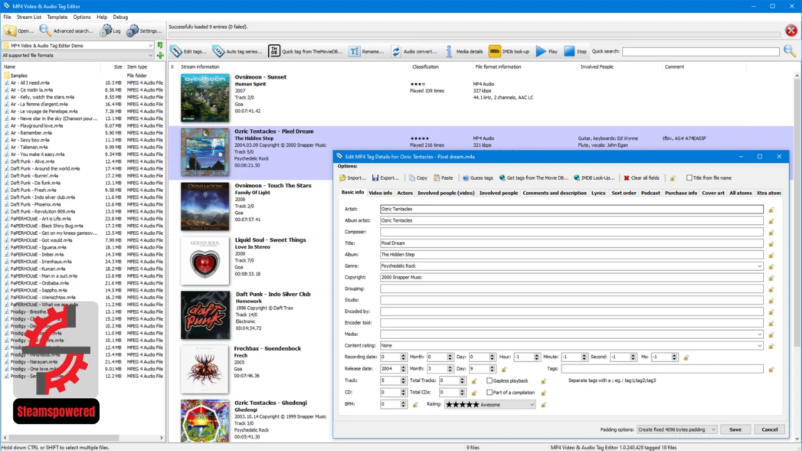Switch to the Cover art tab
Screen dimensions: 802x451
click(x=713, y=193)
